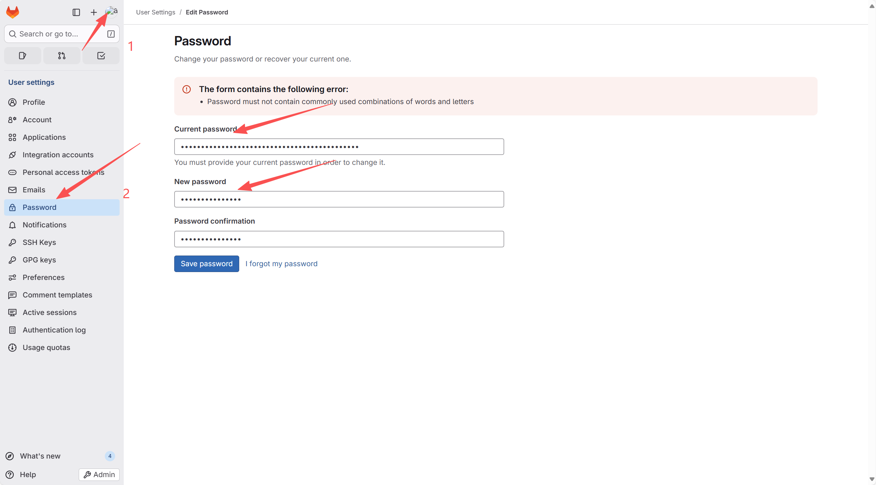Open the Active sessions page
Viewport: 876px width, 485px height.
tap(49, 313)
